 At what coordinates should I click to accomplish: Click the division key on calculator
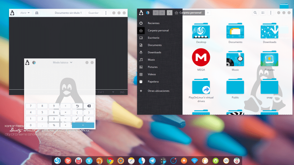coord(65,106)
